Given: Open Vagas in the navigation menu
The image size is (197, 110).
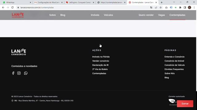Looking at the screenshot, I should click(x=161, y=15).
